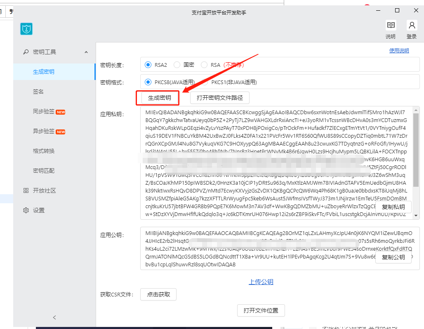The width and height of the screenshot is (424, 329).
Task: Open 同步验签 sidebar item
Action: point(54,111)
